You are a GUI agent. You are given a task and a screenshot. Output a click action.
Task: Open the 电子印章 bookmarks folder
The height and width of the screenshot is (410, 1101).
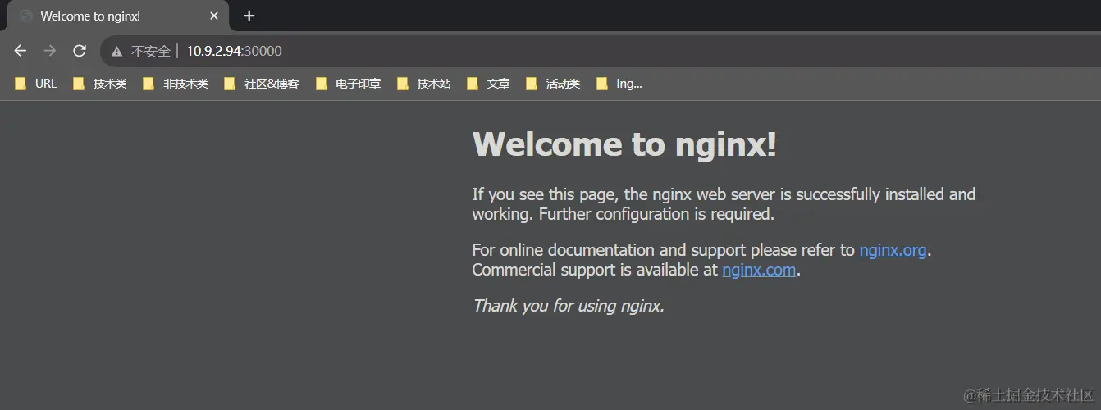(x=348, y=84)
